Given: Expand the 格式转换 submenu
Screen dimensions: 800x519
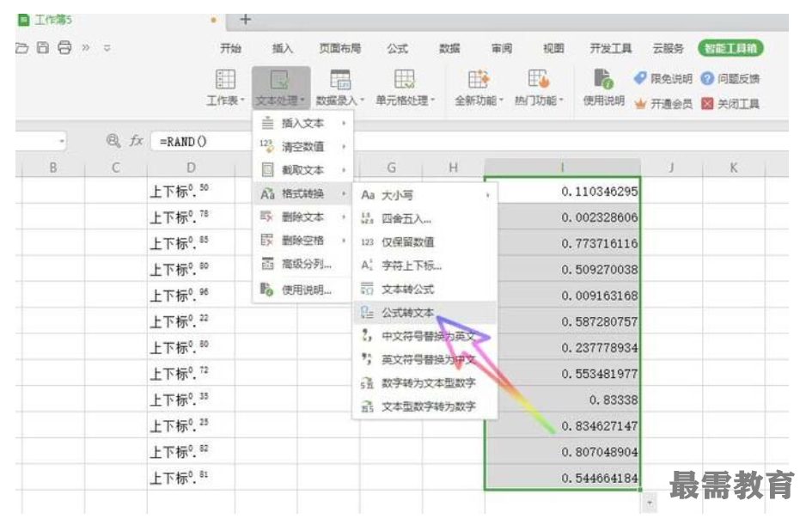Looking at the screenshot, I should point(303,193).
